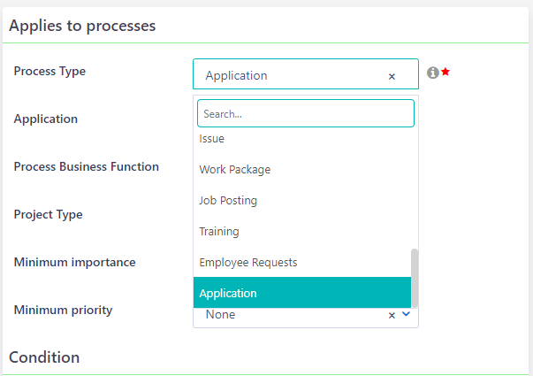This screenshot has width=533, height=376.
Task: Click the red required asterisk icon
Action: click(446, 72)
